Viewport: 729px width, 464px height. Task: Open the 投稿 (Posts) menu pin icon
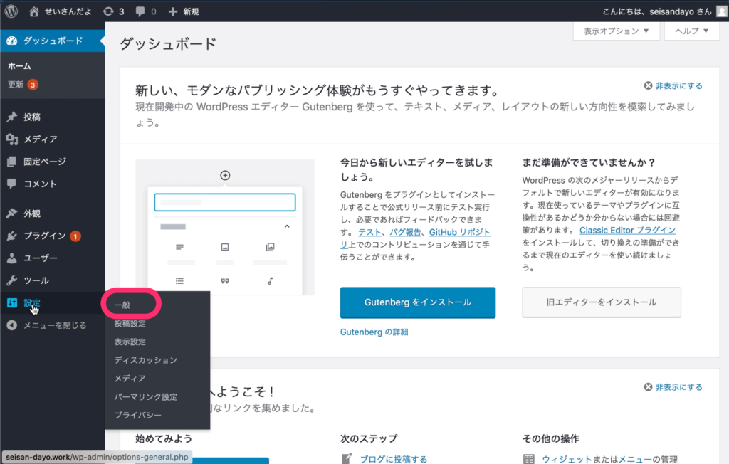(12, 117)
